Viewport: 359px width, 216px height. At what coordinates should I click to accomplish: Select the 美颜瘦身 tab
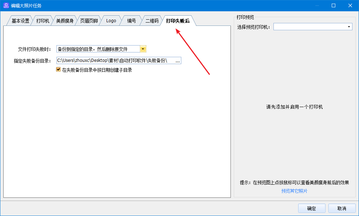click(x=65, y=21)
